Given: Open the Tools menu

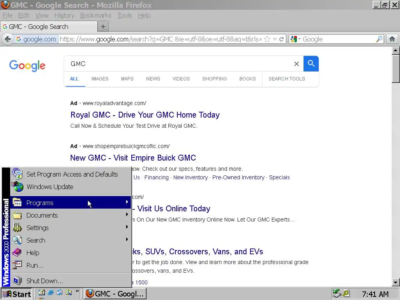Looking at the screenshot, I should pyautogui.click(x=125, y=16).
